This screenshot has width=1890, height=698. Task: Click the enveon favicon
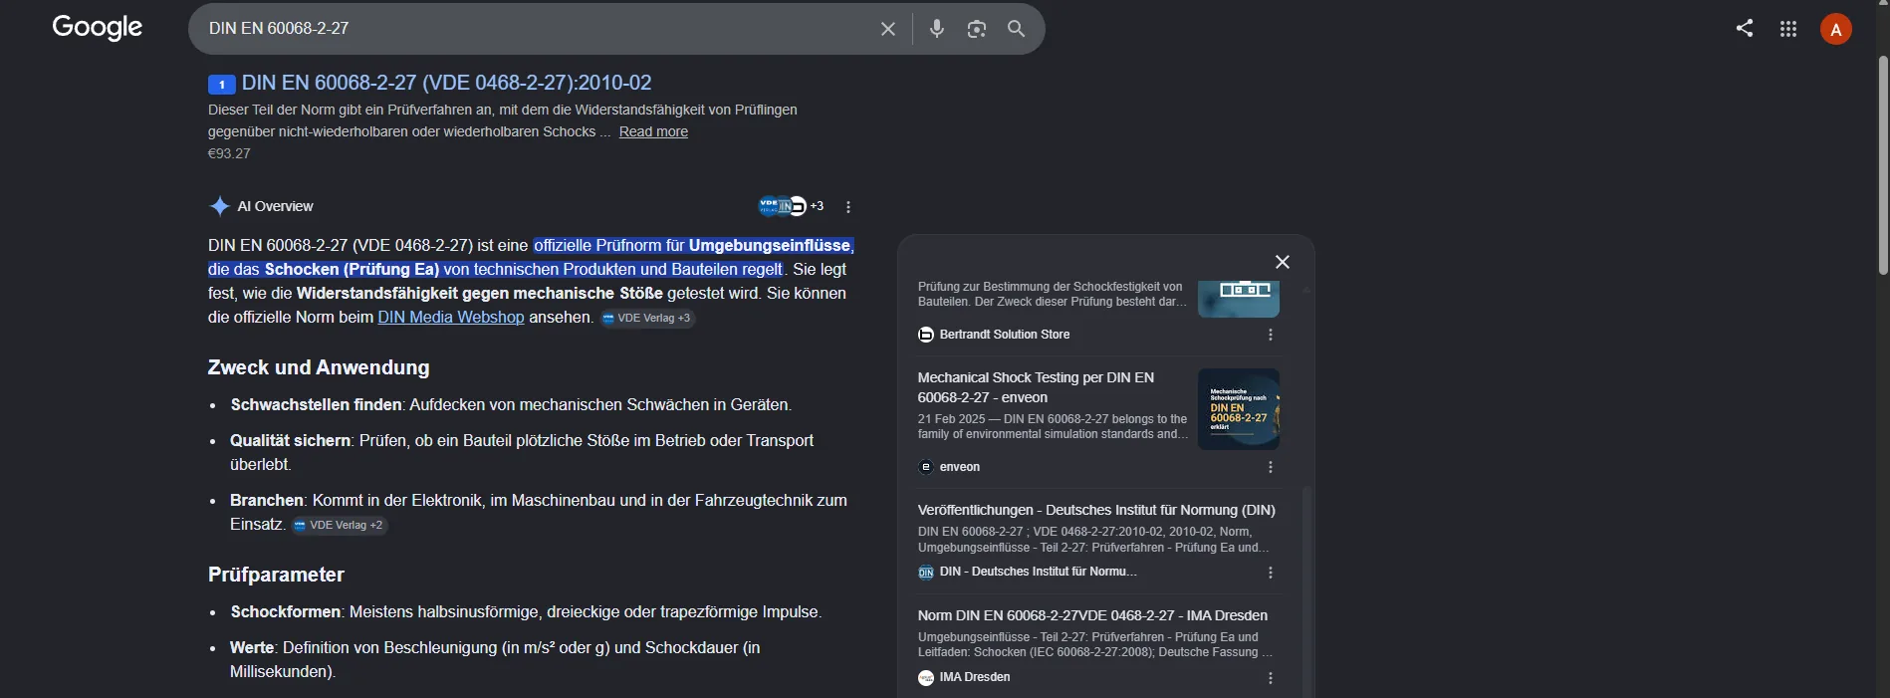[926, 467]
